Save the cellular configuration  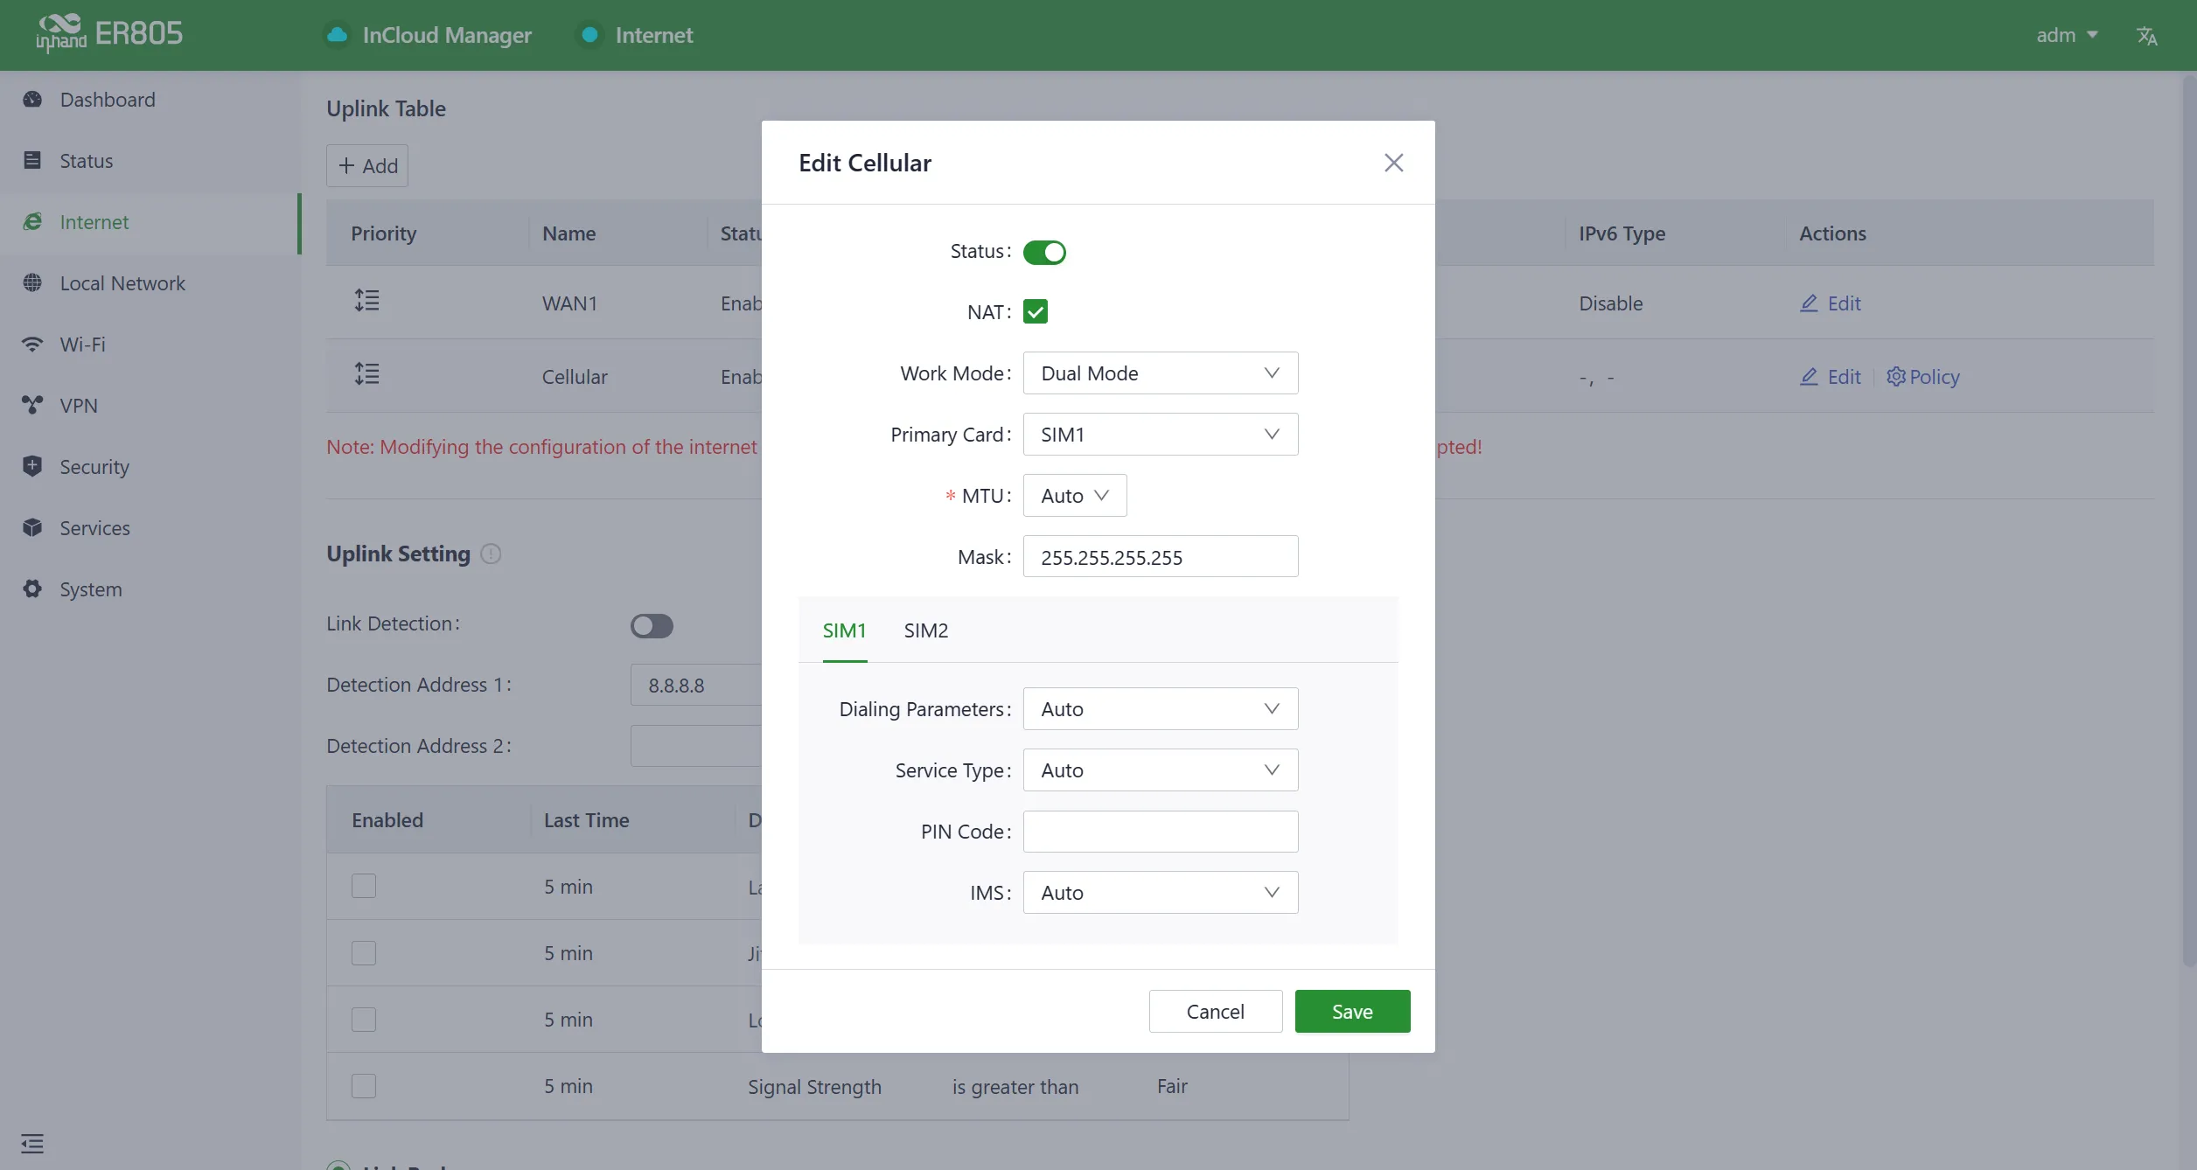1352,1012
